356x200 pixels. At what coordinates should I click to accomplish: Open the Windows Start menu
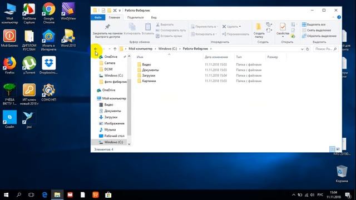(6, 195)
